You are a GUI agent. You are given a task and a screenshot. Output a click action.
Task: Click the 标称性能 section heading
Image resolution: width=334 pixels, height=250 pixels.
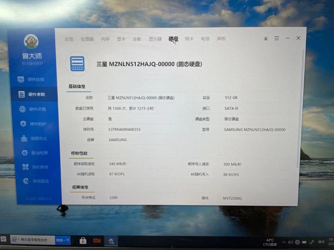click(x=79, y=153)
